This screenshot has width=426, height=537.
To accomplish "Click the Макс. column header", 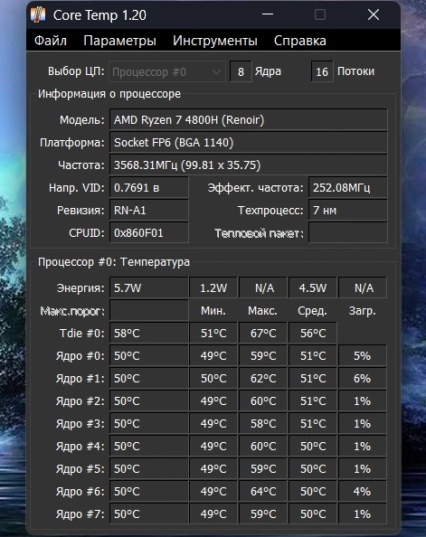I will pyautogui.click(x=262, y=311).
